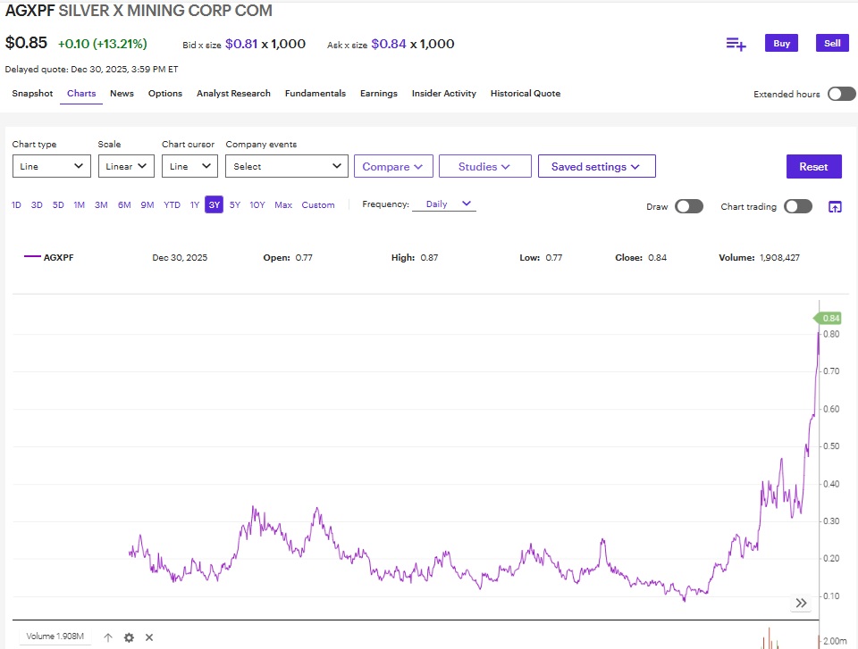This screenshot has height=649, width=858.
Task: Click the 'Dec 30, 2025' chart date
Action: 180,257
